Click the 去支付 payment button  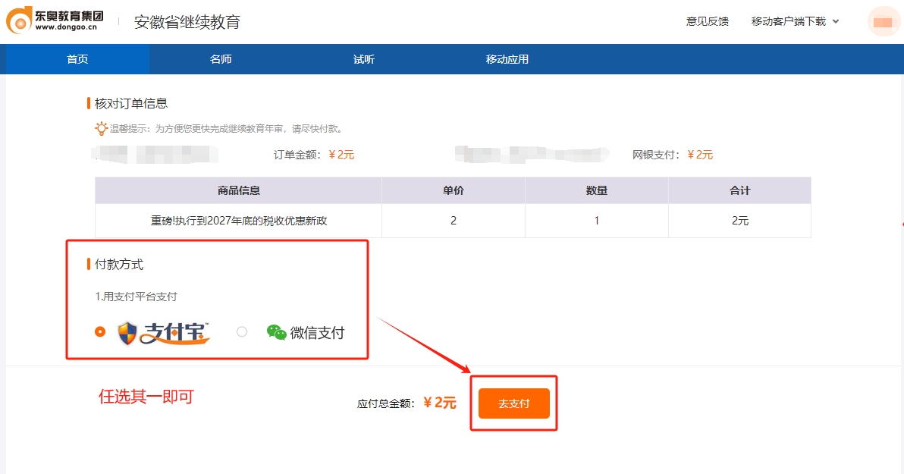click(x=513, y=403)
